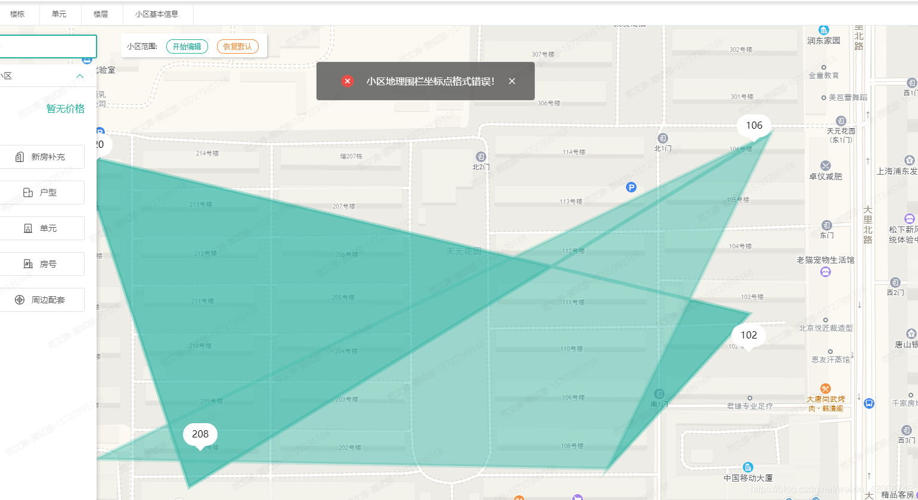
Task: Click the 恢复默认 button
Action: click(x=237, y=46)
